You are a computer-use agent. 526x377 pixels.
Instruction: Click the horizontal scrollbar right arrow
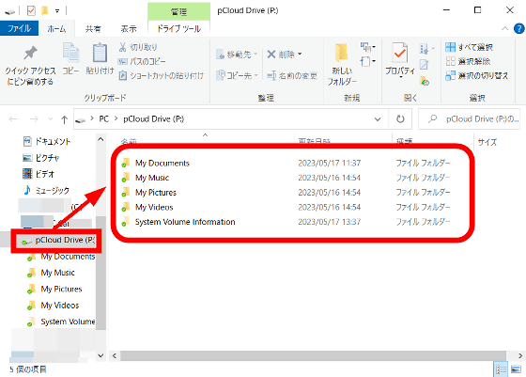[520, 356]
